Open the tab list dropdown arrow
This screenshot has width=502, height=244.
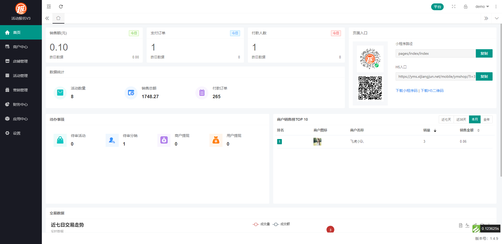tap(497, 18)
